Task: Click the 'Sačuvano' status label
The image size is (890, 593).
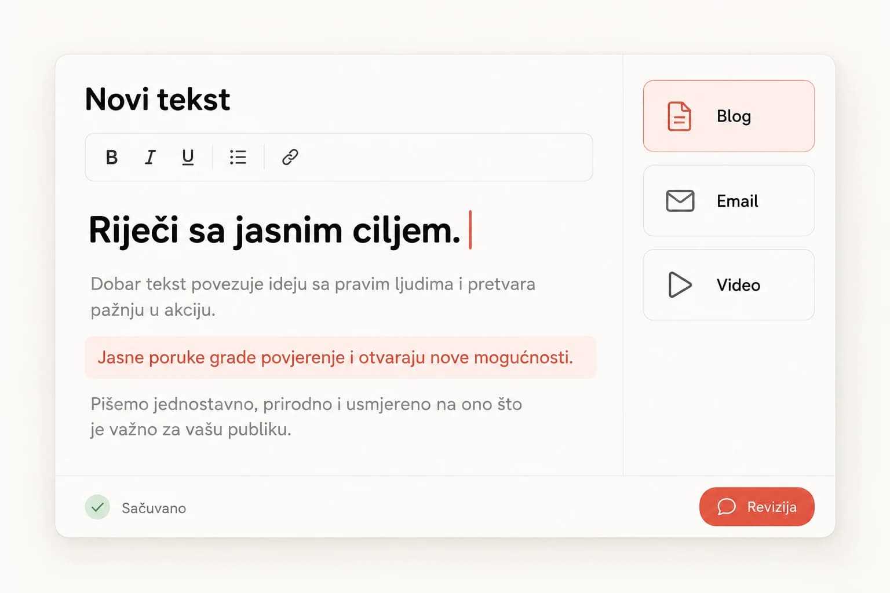Action: click(154, 508)
